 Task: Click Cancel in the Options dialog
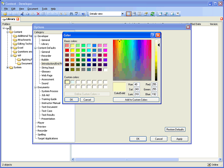pos(159,139)
